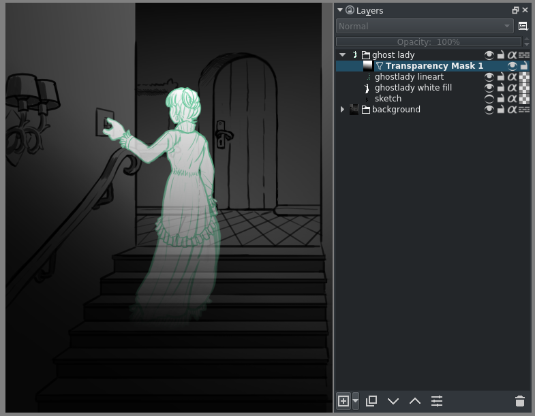Open the layer filter options icon
This screenshot has height=416, width=535.
tap(523, 27)
